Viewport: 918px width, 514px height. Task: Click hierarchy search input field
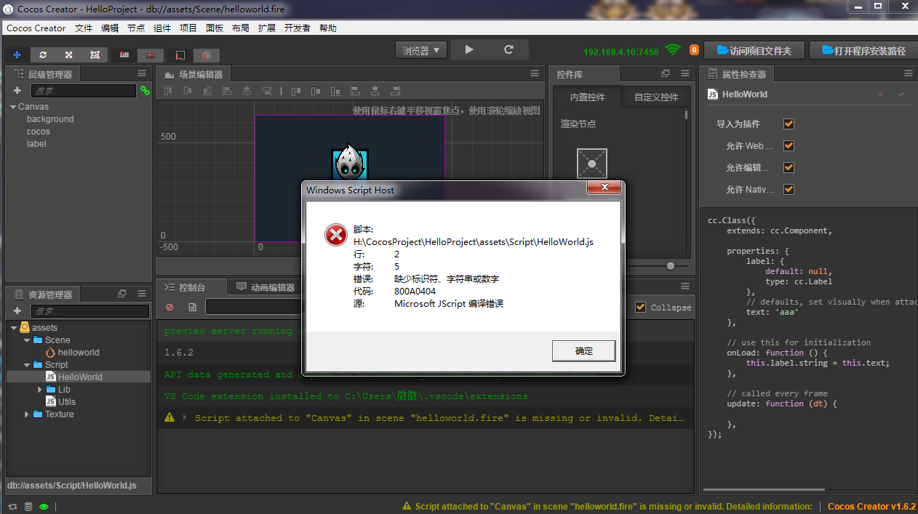[83, 91]
